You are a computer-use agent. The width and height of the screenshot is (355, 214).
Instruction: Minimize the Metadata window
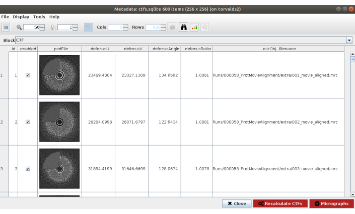338,9
